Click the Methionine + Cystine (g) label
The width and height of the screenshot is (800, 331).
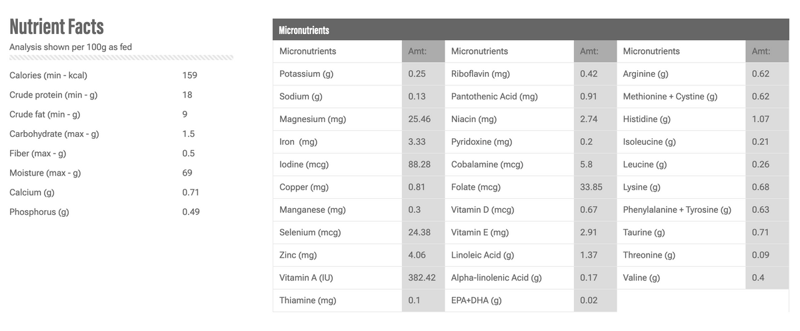point(670,97)
